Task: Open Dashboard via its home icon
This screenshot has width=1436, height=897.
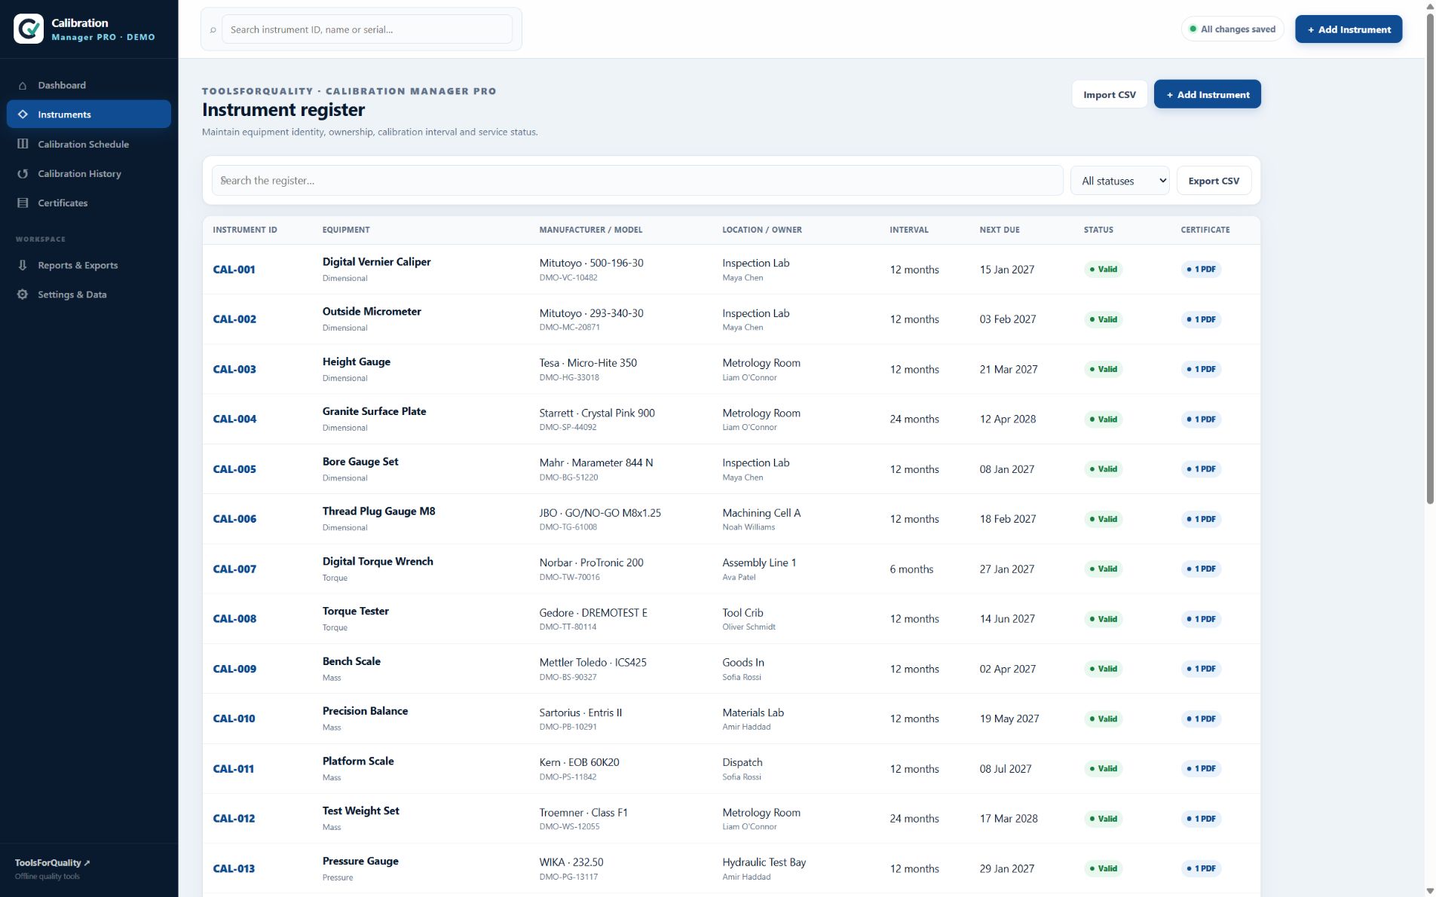Action: (23, 85)
